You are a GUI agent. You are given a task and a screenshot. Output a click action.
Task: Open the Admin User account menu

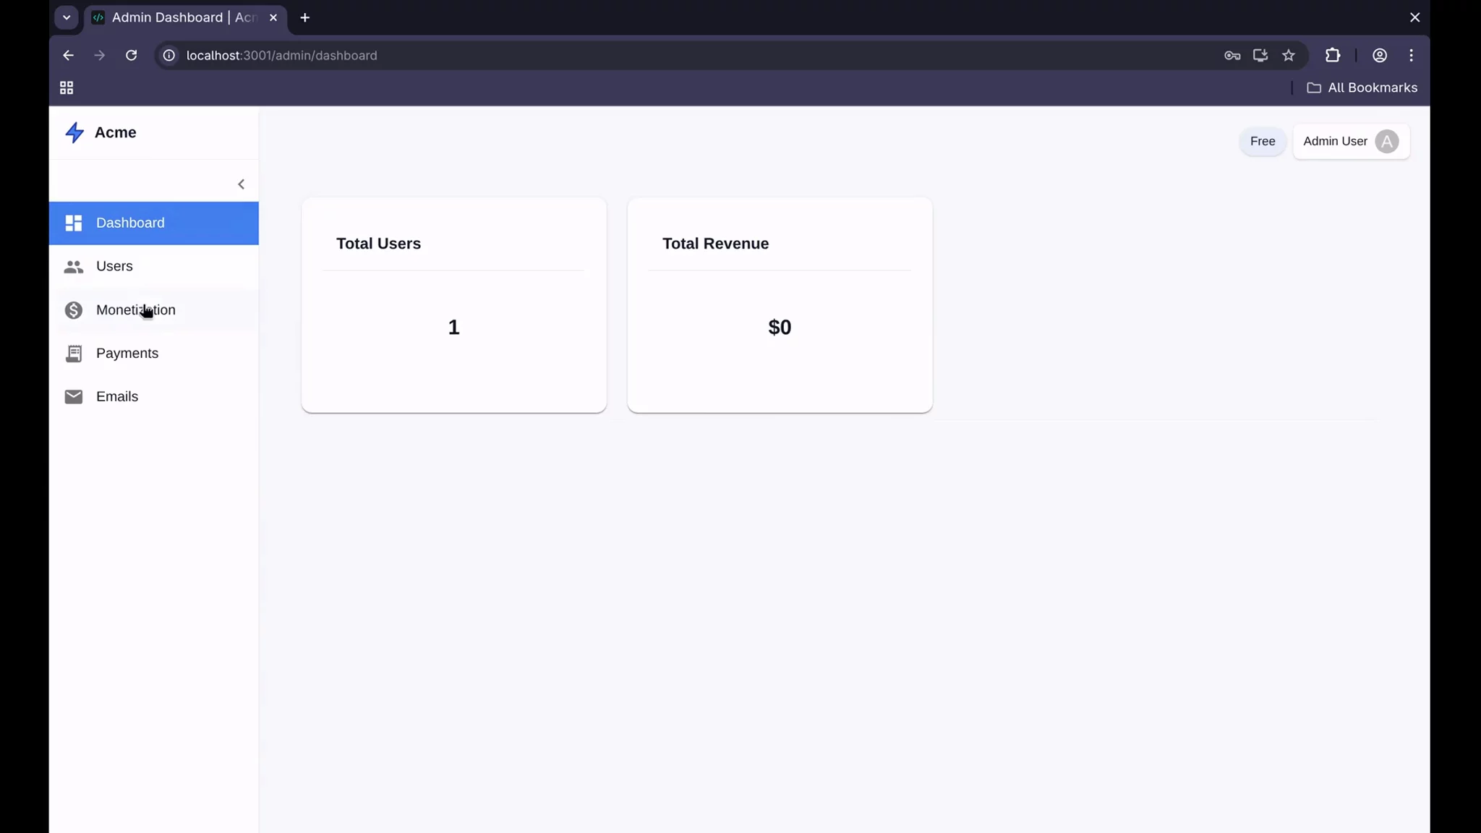pyautogui.click(x=1350, y=141)
